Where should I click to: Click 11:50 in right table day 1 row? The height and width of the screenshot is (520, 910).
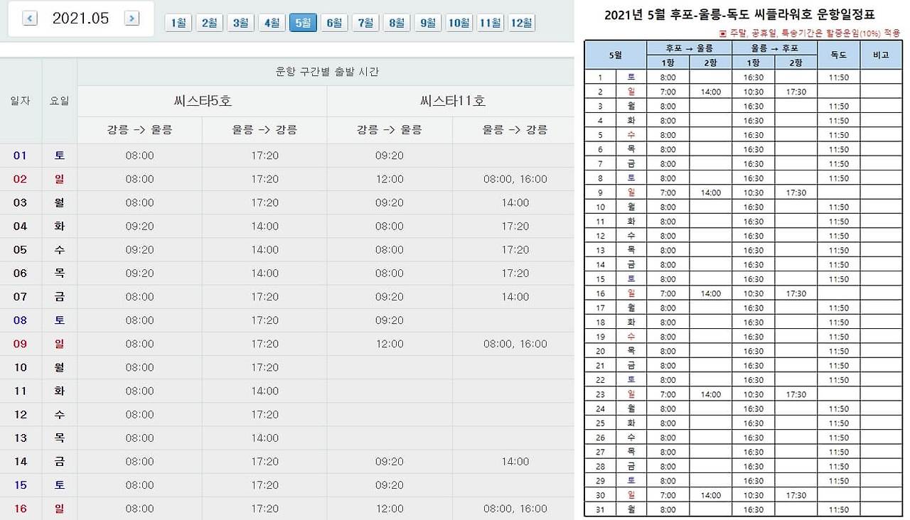click(x=839, y=77)
